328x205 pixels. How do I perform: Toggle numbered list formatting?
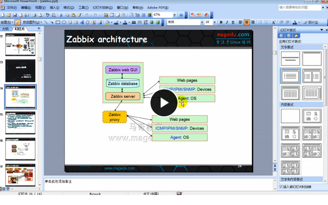coord(260,22)
